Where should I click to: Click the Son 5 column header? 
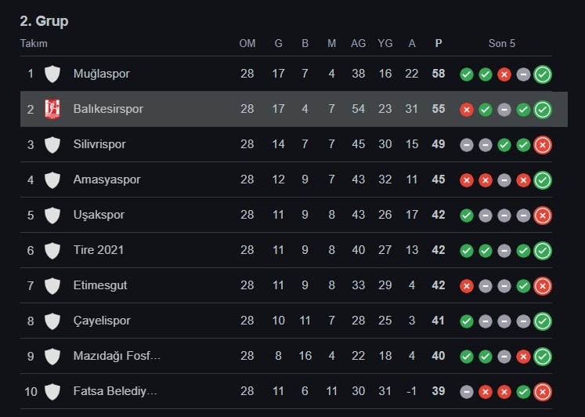501,43
